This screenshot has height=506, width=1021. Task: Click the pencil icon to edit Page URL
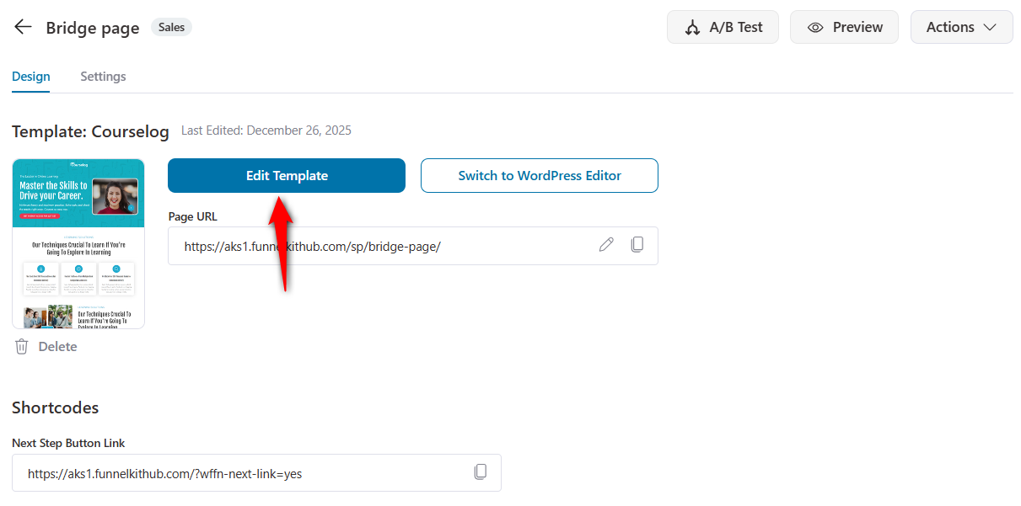tap(606, 244)
